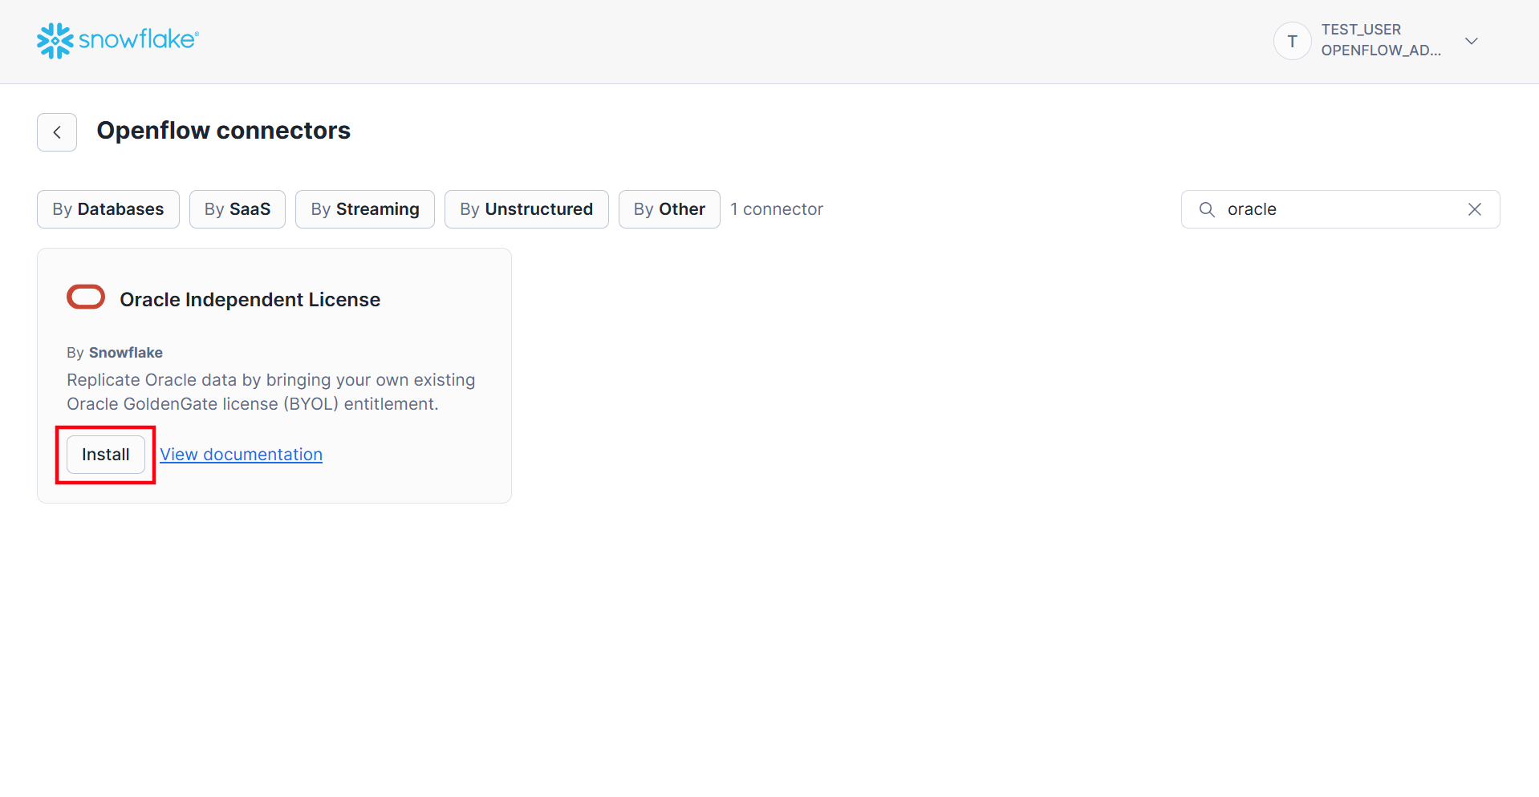Click the Snowflake logo
The width and height of the screenshot is (1539, 797).
[118, 40]
